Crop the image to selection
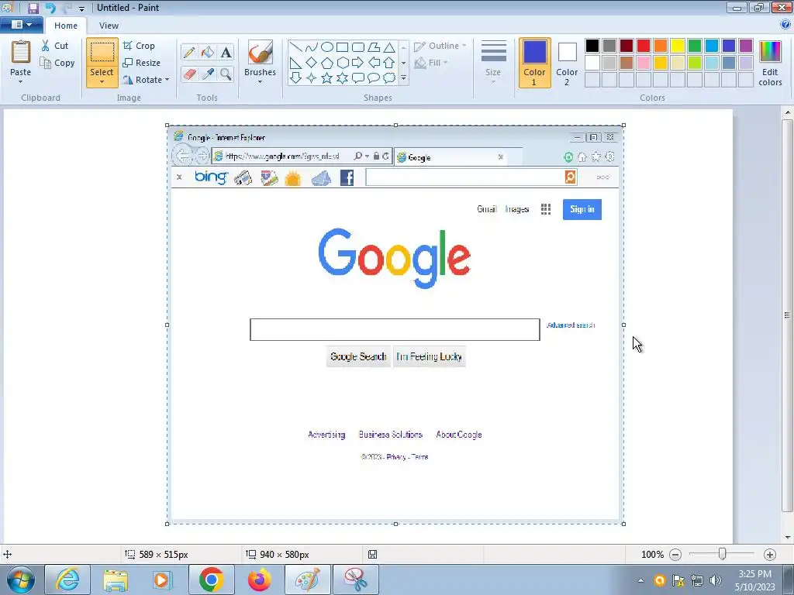The image size is (794, 595). pyautogui.click(x=139, y=46)
